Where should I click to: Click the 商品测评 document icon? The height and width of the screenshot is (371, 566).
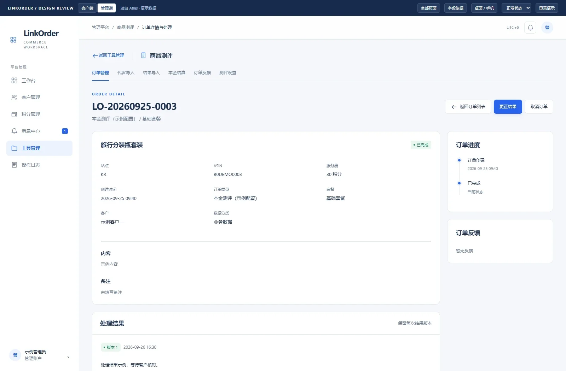143,55
